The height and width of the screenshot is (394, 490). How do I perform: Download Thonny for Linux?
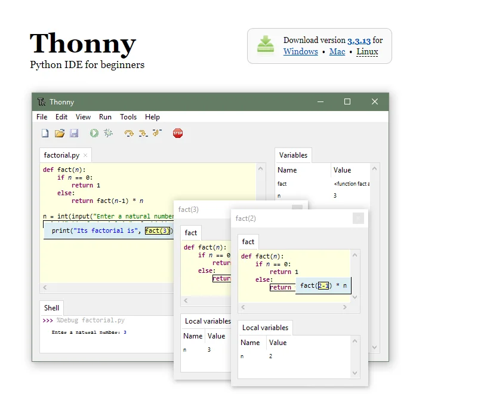tap(367, 51)
